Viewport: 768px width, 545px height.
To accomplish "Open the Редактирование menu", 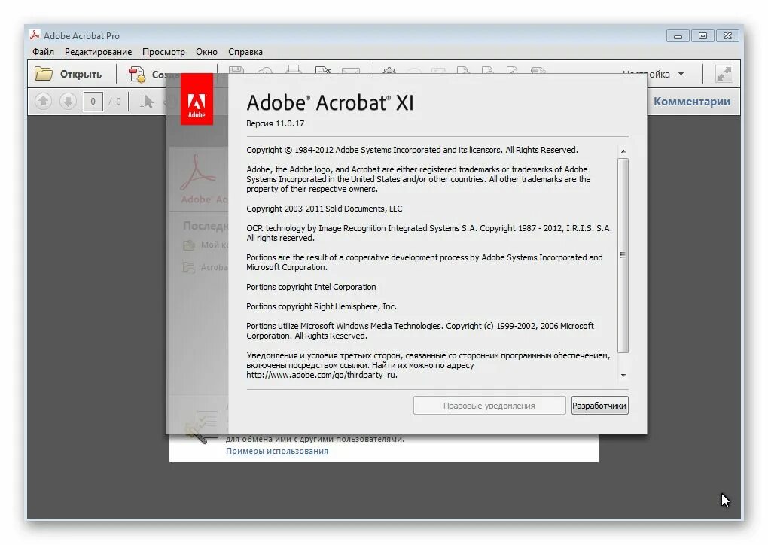I will coord(98,52).
